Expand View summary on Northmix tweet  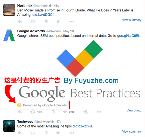(132, 20)
